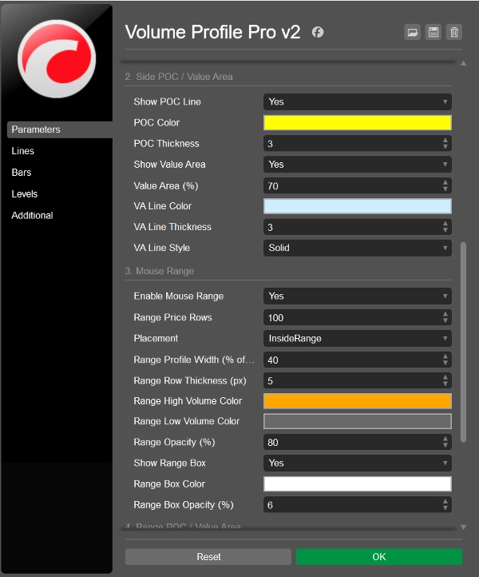This screenshot has height=577, width=479.
Task: Open the Enable Mouse Range dropdown
Action: pos(358,296)
